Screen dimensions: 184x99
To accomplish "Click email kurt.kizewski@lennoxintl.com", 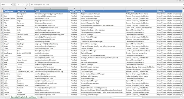I will [x=51, y=16].
